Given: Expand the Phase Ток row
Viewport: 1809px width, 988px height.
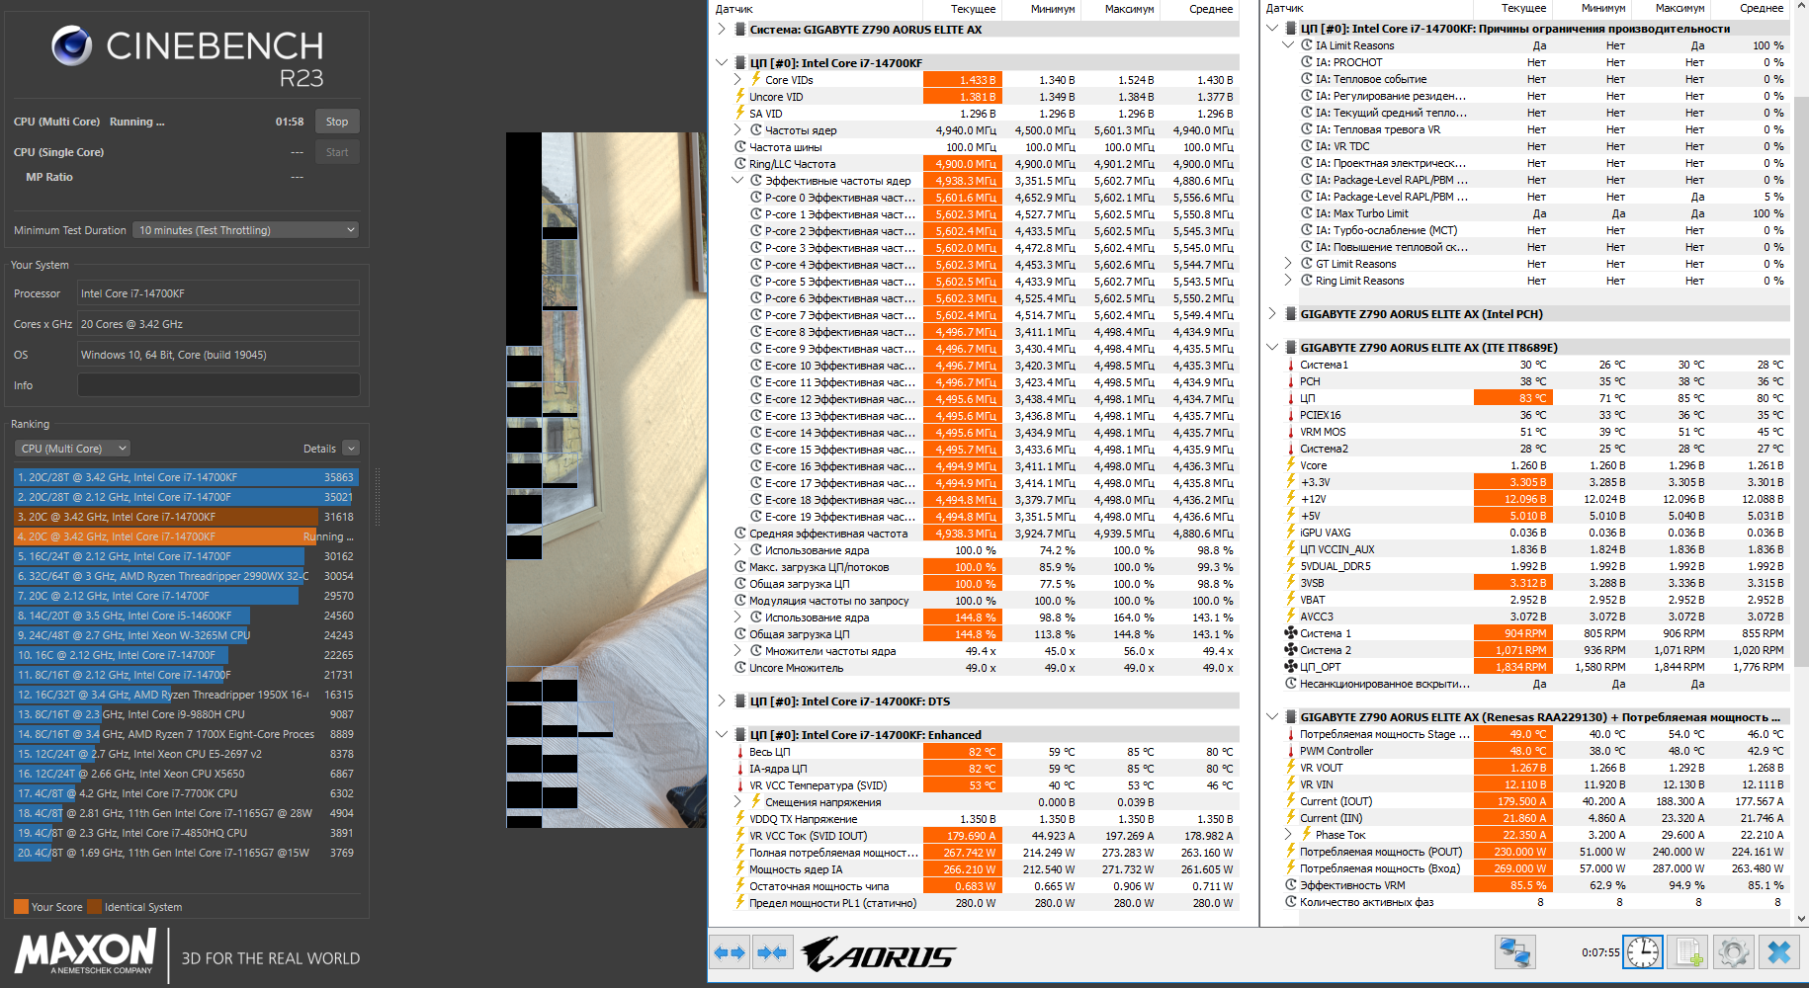Looking at the screenshot, I should 1288,835.
